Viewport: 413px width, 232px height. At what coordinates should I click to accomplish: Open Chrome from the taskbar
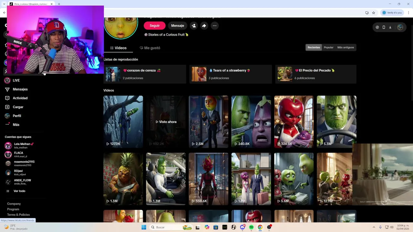260,227
